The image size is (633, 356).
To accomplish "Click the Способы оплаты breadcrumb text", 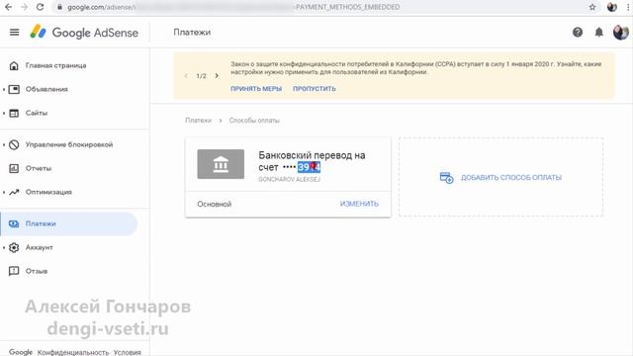I will 254,121.
